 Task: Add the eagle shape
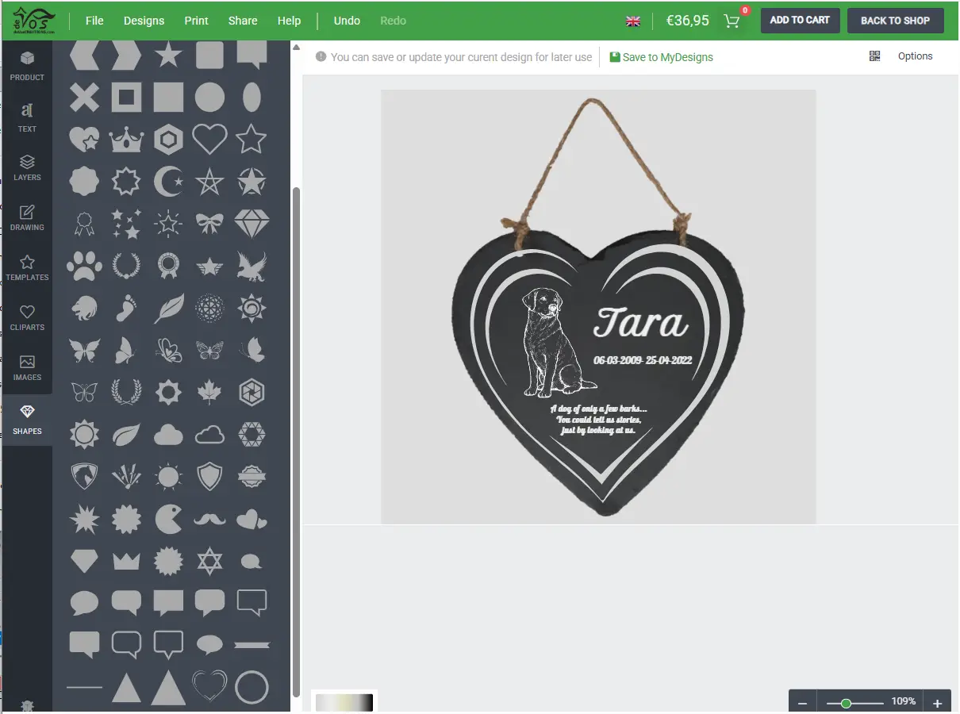point(252,266)
